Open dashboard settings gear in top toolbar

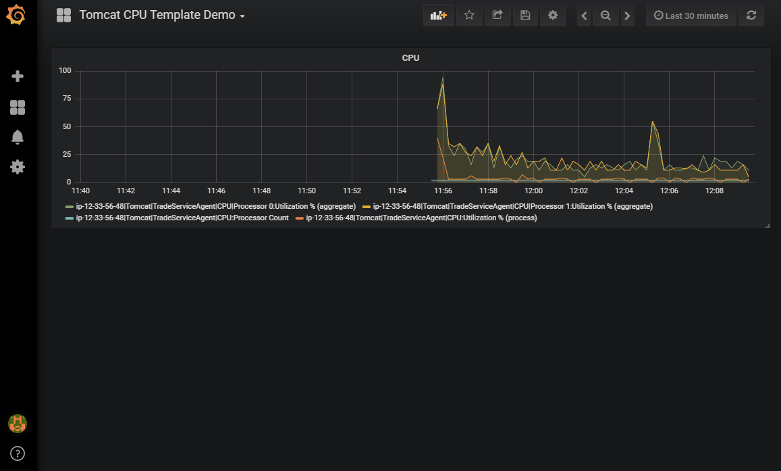(553, 16)
